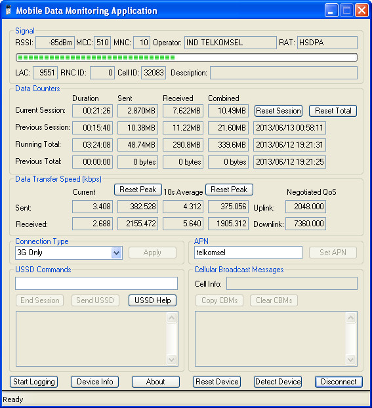Screen dimensions: 372x408
Task: Focus the APN field containing telkomsel
Action: (x=248, y=253)
